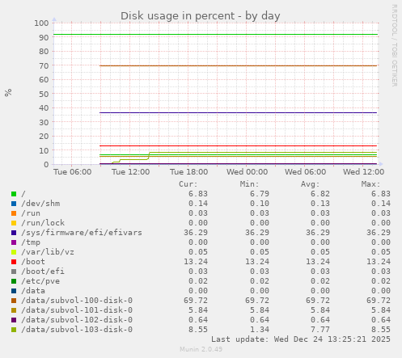Click the 'Wed 06:00' x-axis label
This screenshot has height=358, width=402.
click(x=305, y=172)
